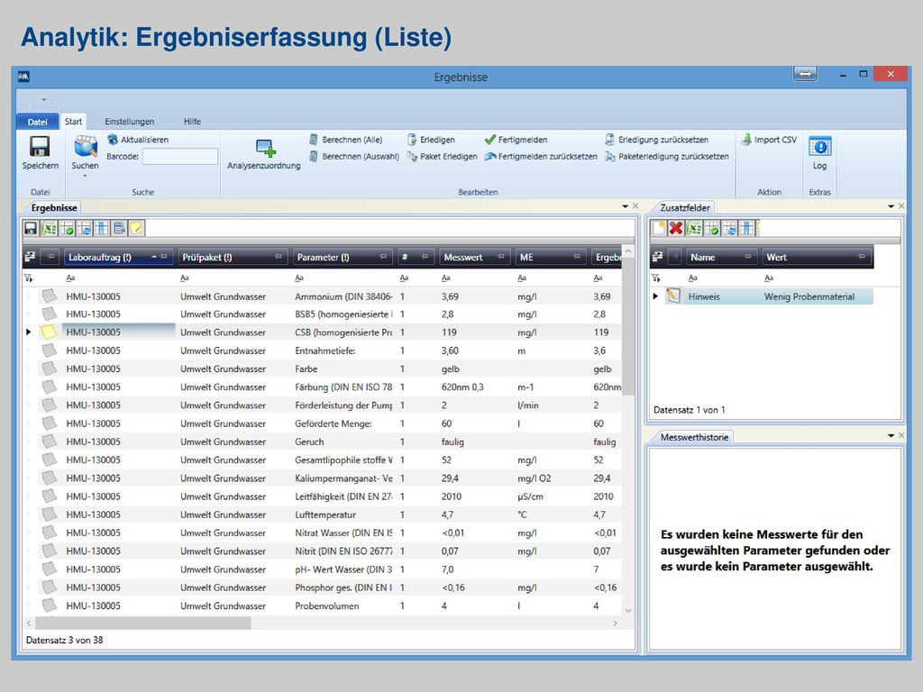Click the notepad icon next to Hinweis
The height and width of the screenshot is (692, 923).
[x=672, y=296]
